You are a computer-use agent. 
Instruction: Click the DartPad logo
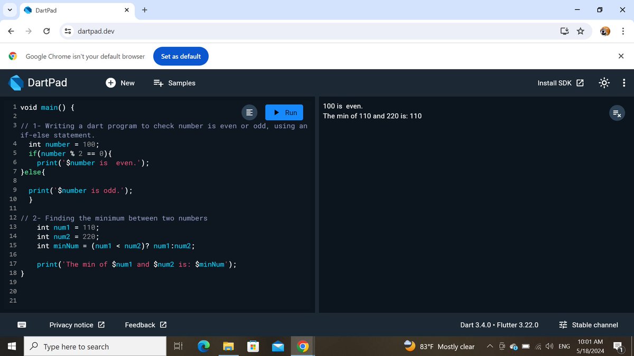(16, 83)
